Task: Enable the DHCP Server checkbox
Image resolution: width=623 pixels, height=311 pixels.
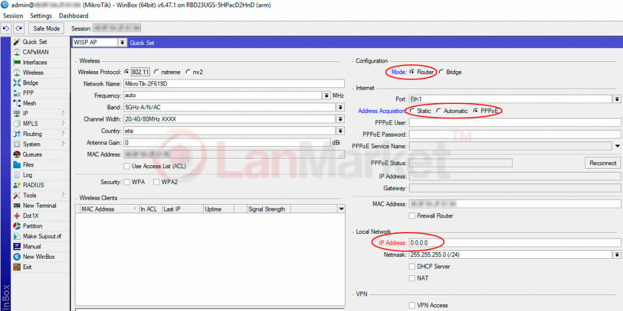Action: pos(412,267)
